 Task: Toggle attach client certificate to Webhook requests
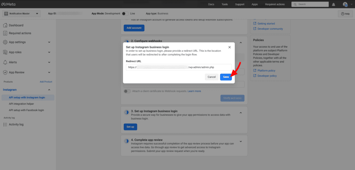coord(127,91)
